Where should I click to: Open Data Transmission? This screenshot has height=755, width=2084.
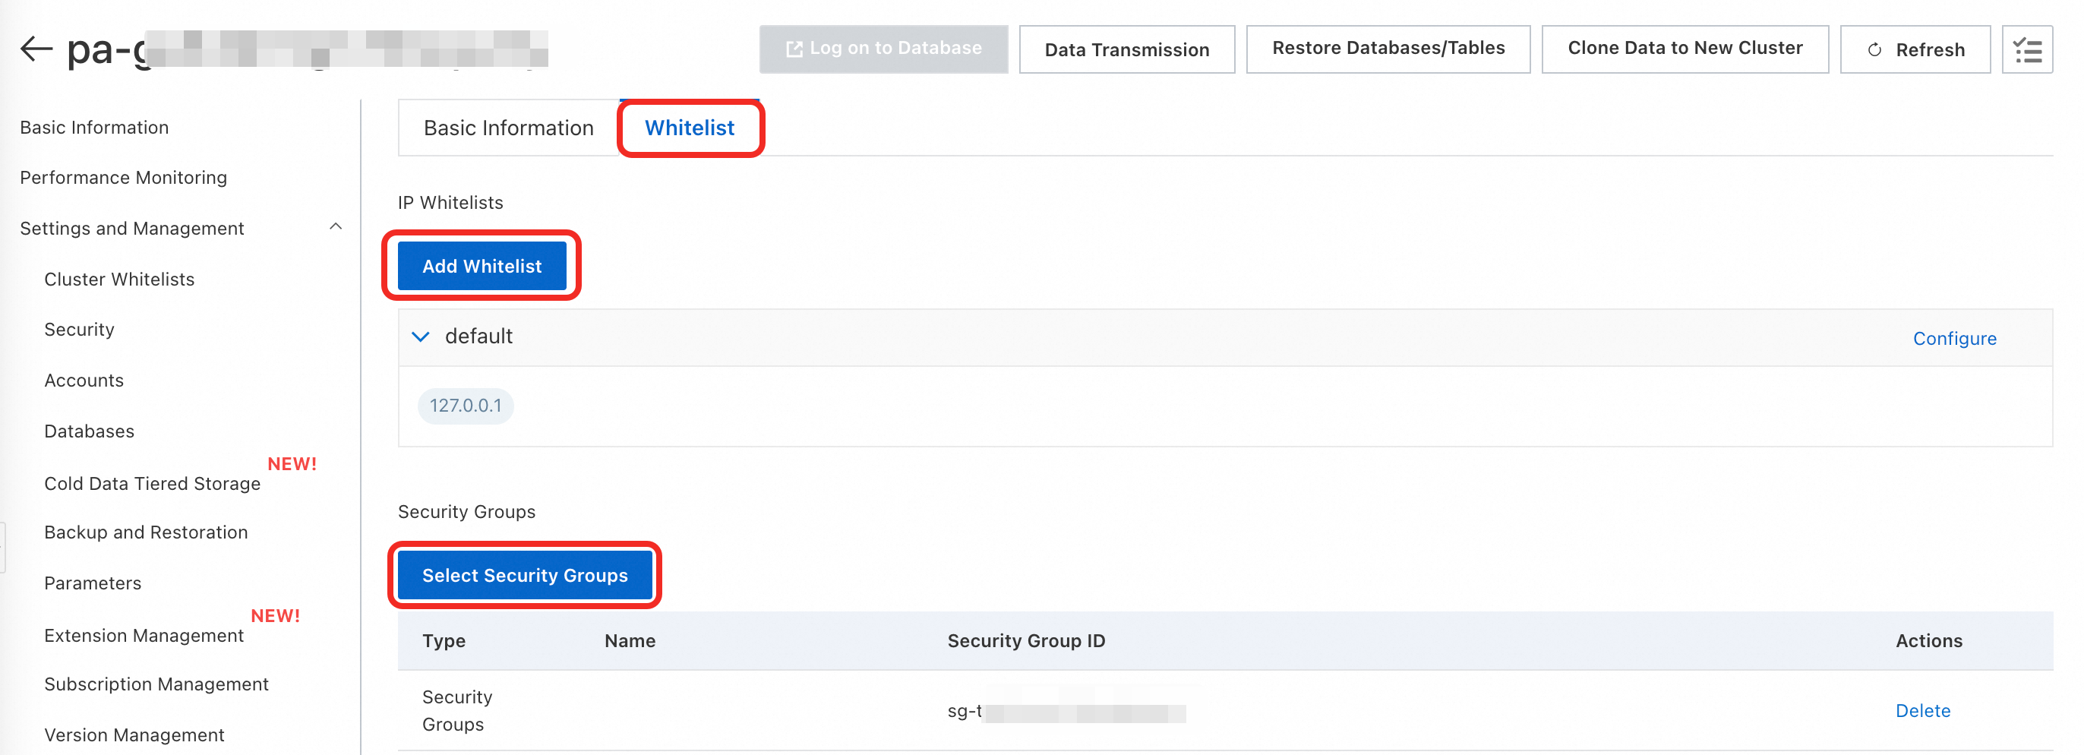click(1126, 50)
